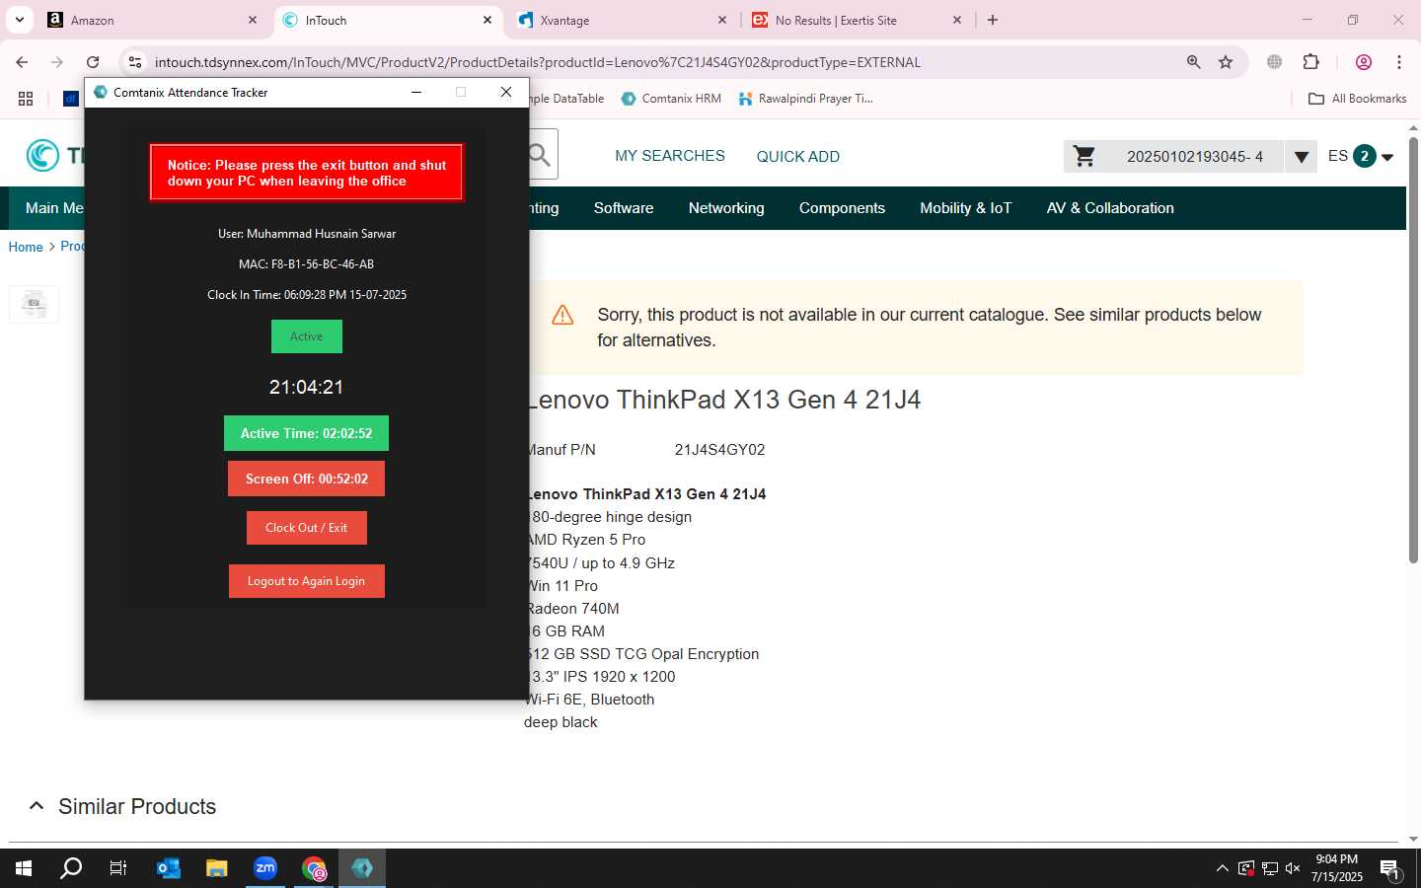Open MY SEARCHES link
Screen dimensions: 1421x888
click(670, 156)
